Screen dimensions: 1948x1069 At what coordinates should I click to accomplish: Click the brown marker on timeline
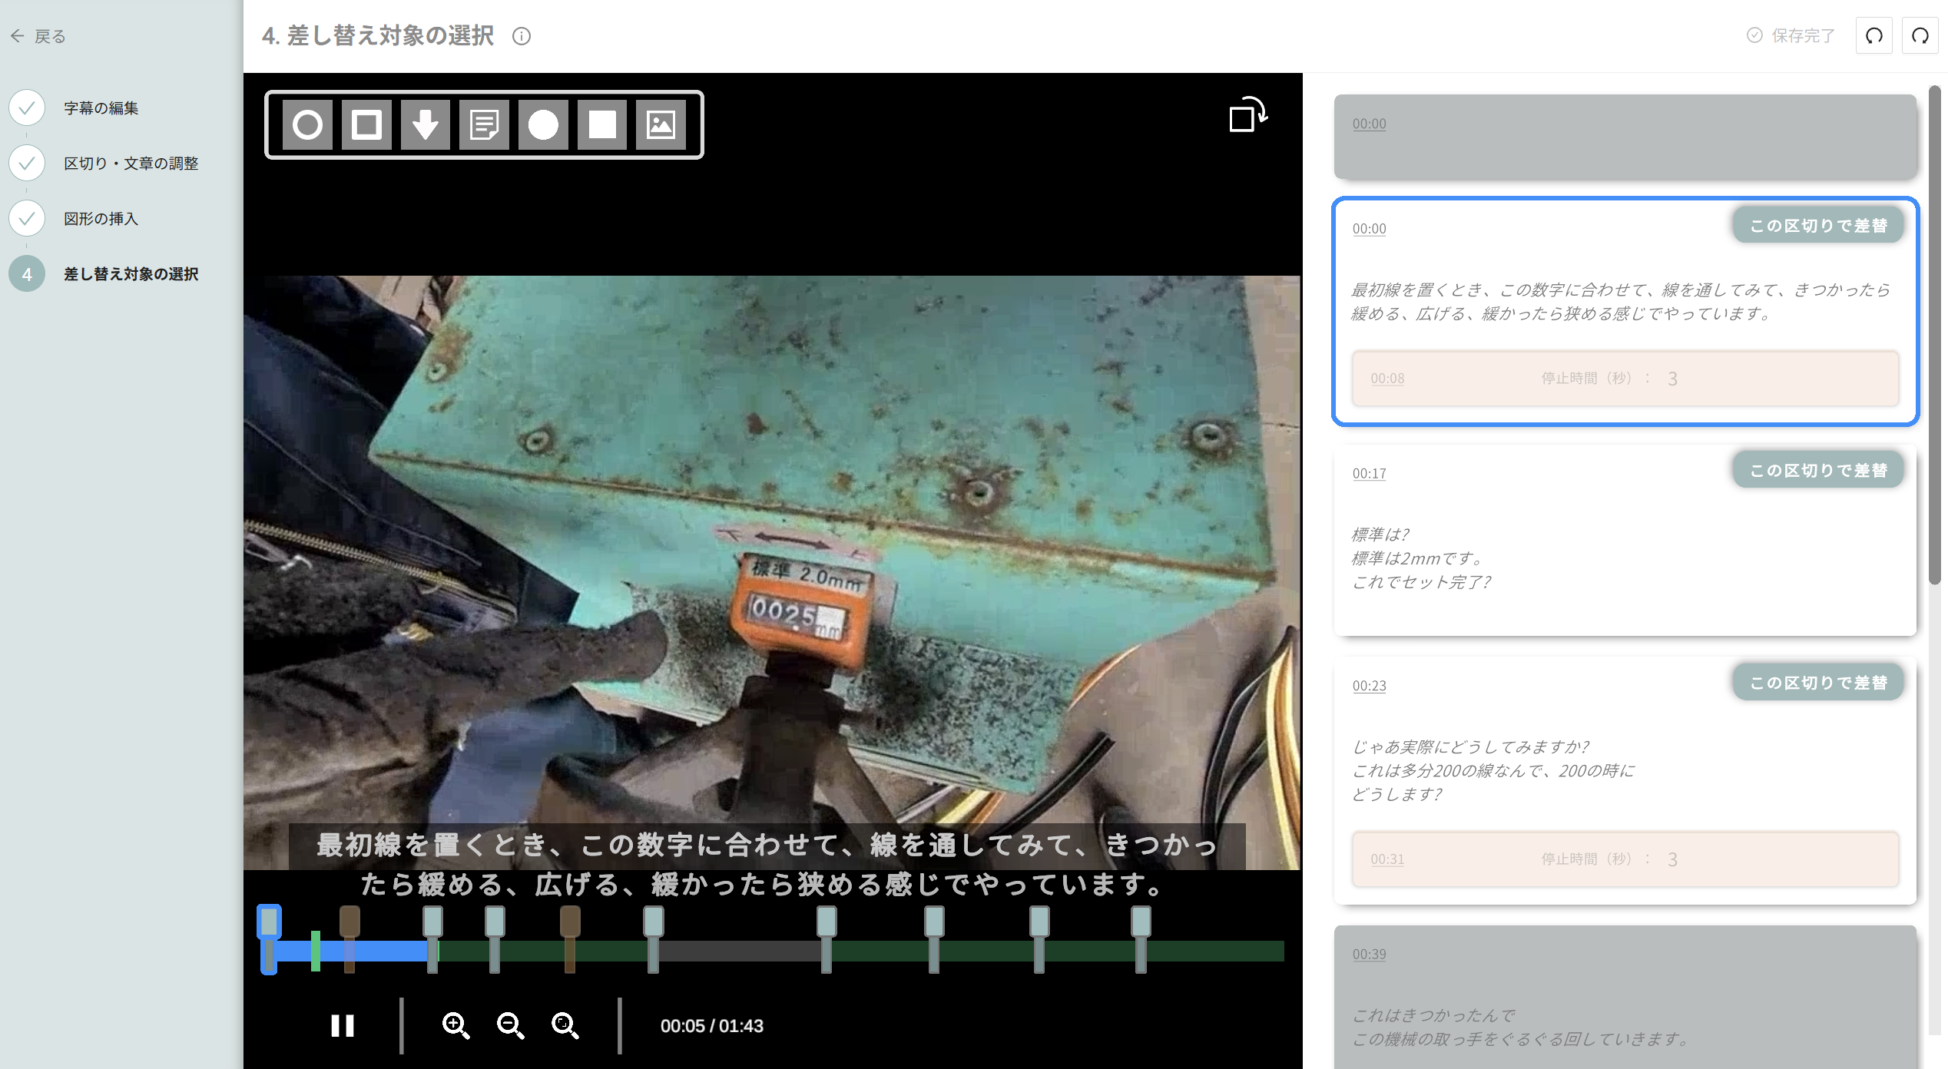[x=350, y=922]
